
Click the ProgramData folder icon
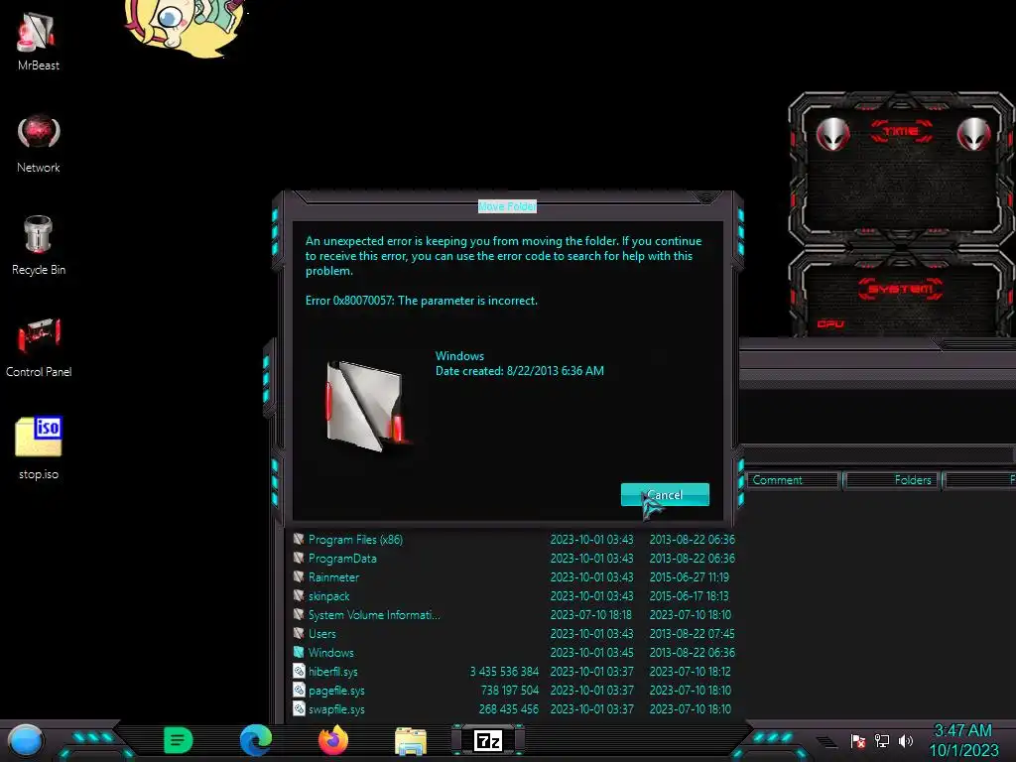[299, 558]
